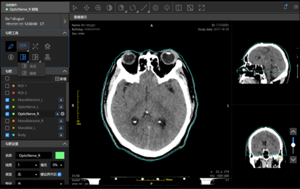Check the MandibleJoint_R checkbox
Image resolution: width=300 pixels, height=189 pixels.
[7, 121]
